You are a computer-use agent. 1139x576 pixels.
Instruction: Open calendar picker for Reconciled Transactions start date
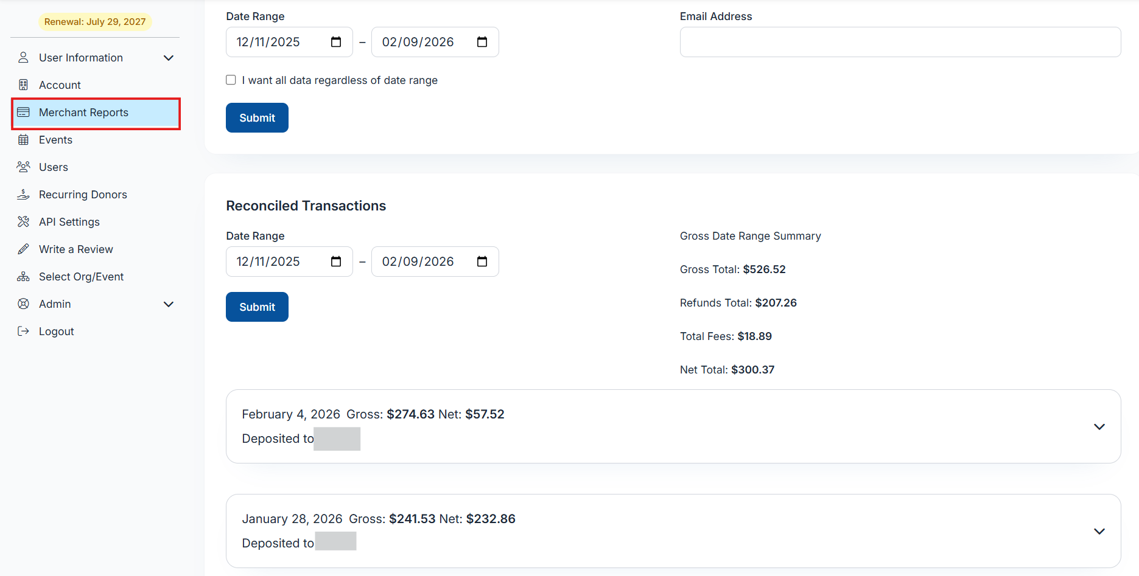coord(336,262)
